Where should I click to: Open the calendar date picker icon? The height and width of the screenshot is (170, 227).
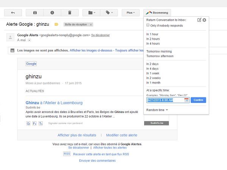(187, 100)
